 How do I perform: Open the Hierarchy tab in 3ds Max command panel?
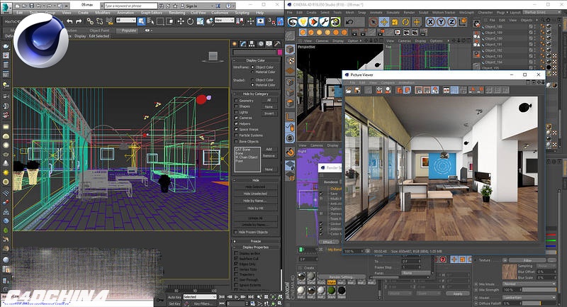click(252, 44)
